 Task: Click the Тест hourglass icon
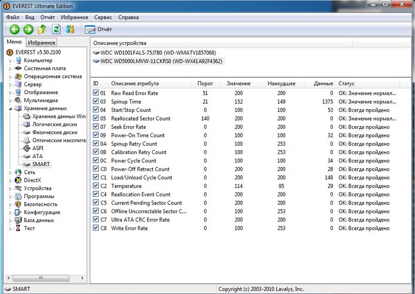click(18, 228)
